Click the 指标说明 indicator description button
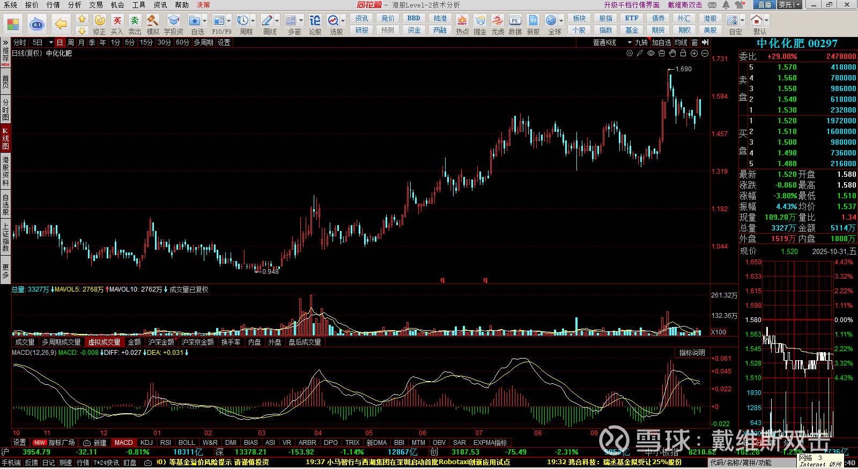858x469 pixels. (x=692, y=353)
